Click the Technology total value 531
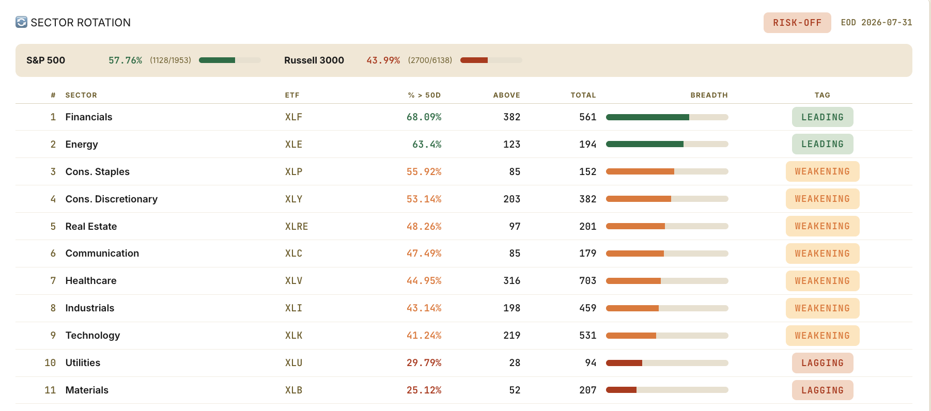Image resolution: width=931 pixels, height=411 pixels. (588, 336)
